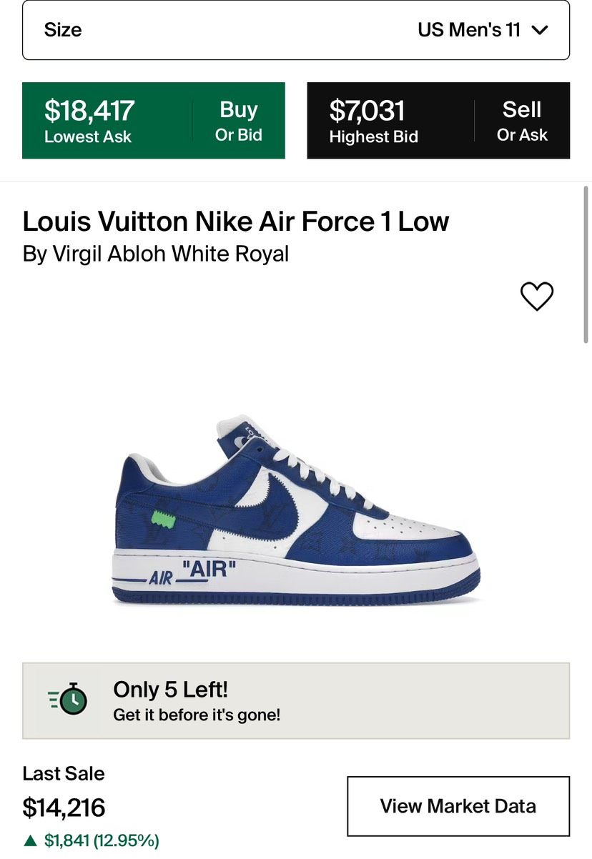Tap the Only 5 Left! heading
Screen dimensions: 592x859
tap(170, 690)
